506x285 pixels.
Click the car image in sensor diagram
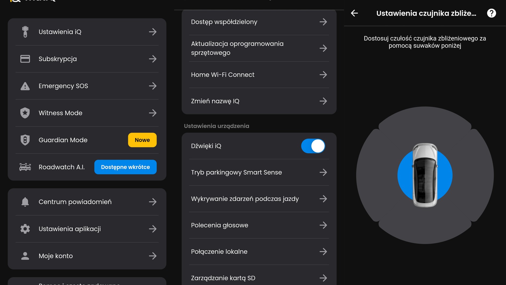[425, 175]
